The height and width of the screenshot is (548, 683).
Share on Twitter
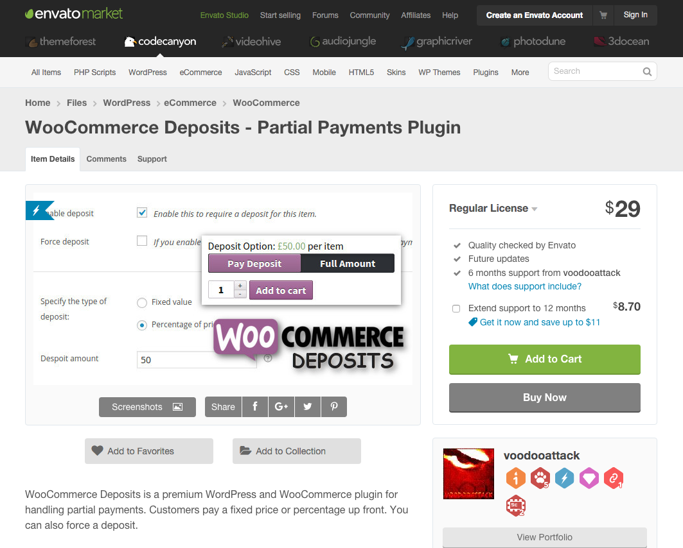pyautogui.click(x=308, y=407)
